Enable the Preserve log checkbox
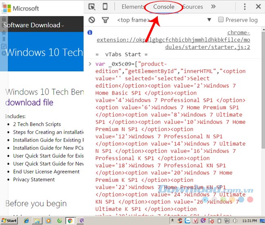The image size is (265, 225). (221, 20)
